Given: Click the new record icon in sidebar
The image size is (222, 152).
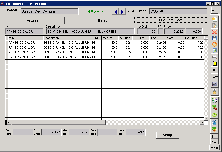Looking at the screenshot, I should tap(214, 19).
